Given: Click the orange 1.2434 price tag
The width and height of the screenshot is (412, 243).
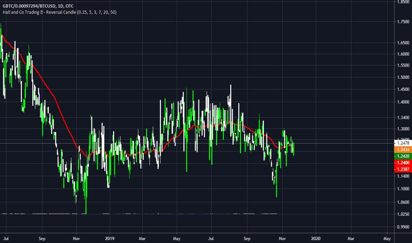Looking at the screenshot, I should click(403, 149).
